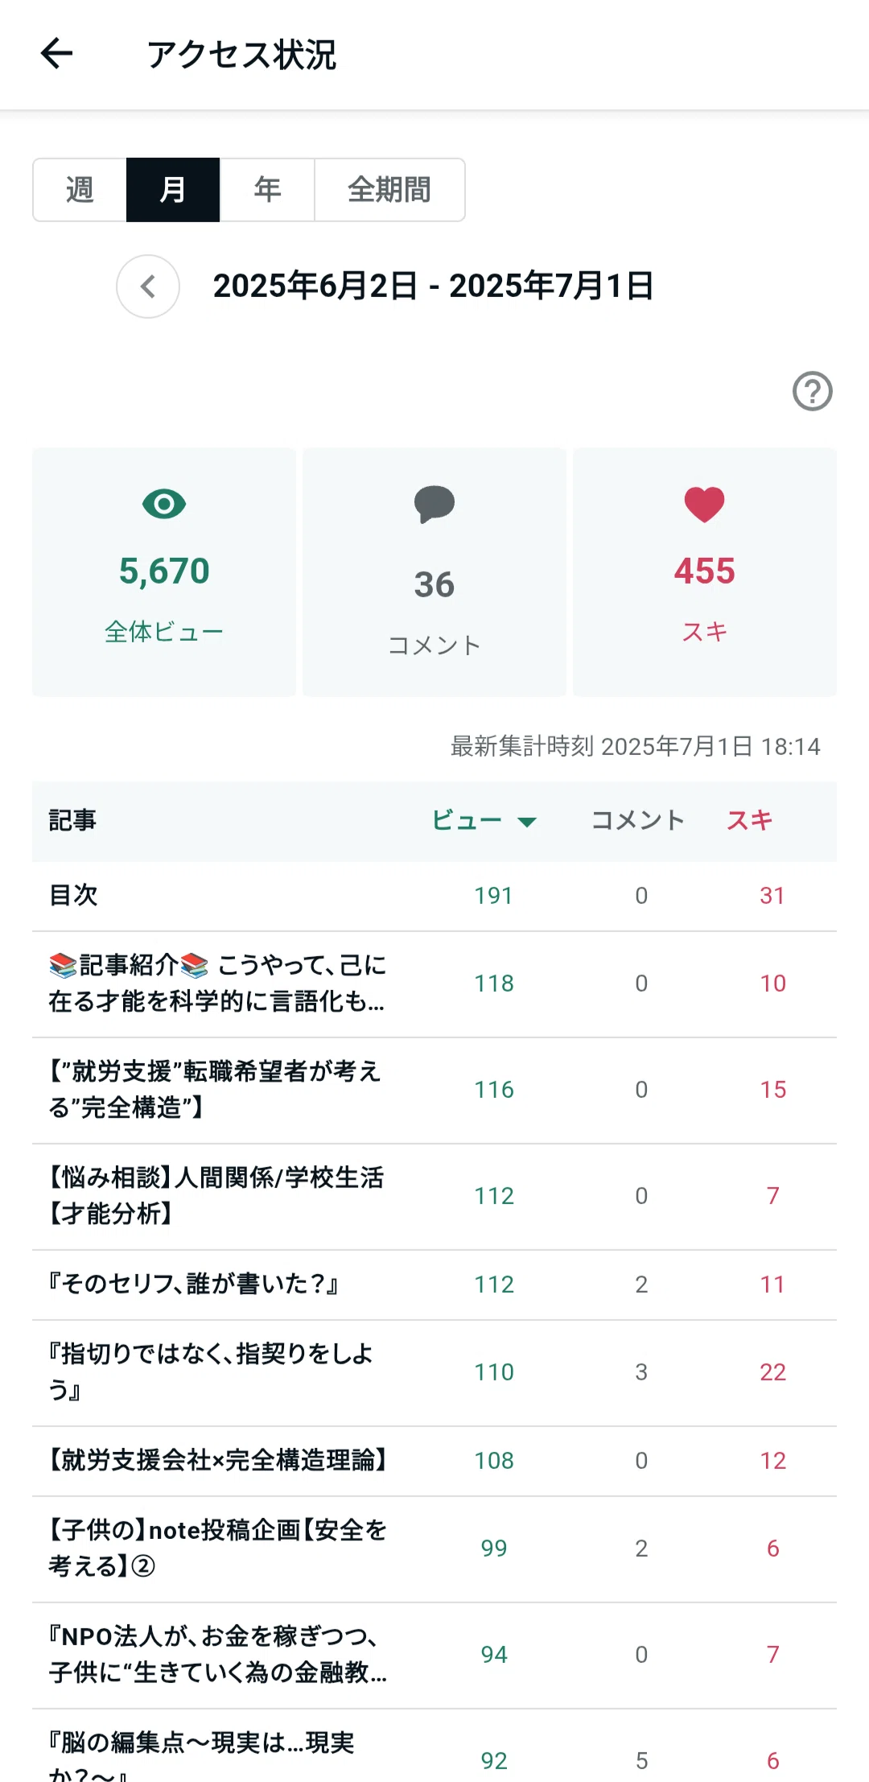The image size is (869, 1782).
Task: Open the help question mark icon
Action: (x=812, y=391)
